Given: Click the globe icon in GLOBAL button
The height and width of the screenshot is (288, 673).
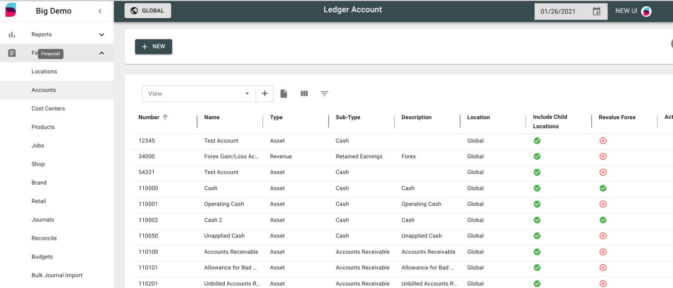Looking at the screenshot, I should pyautogui.click(x=134, y=11).
